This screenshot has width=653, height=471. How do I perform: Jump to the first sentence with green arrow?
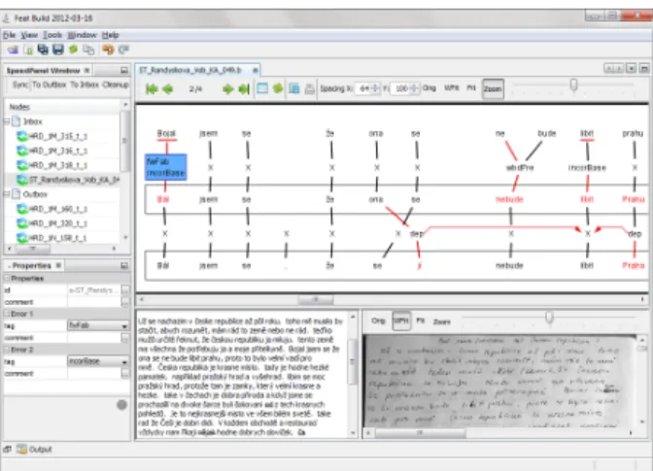tap(152, 88)
